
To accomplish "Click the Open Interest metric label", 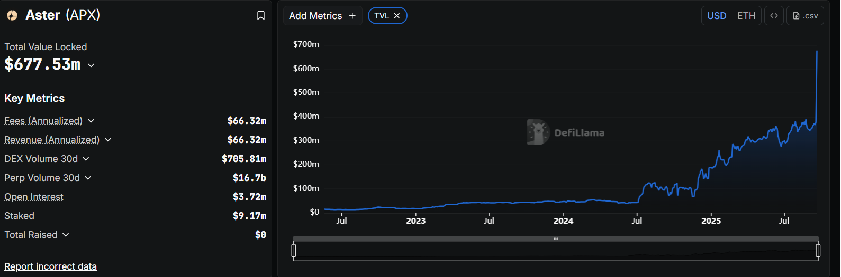I will click(34, 197).
